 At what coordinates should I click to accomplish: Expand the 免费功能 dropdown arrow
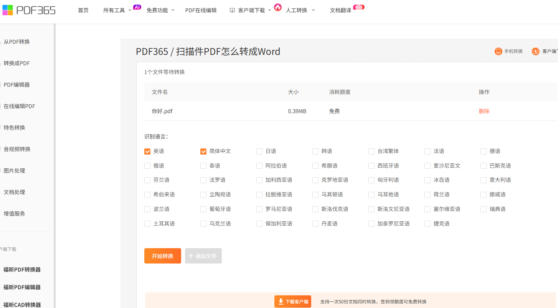pyautogui.click(x=173, y=10)
